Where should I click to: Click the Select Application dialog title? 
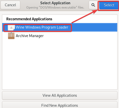(x=55, y=3)
